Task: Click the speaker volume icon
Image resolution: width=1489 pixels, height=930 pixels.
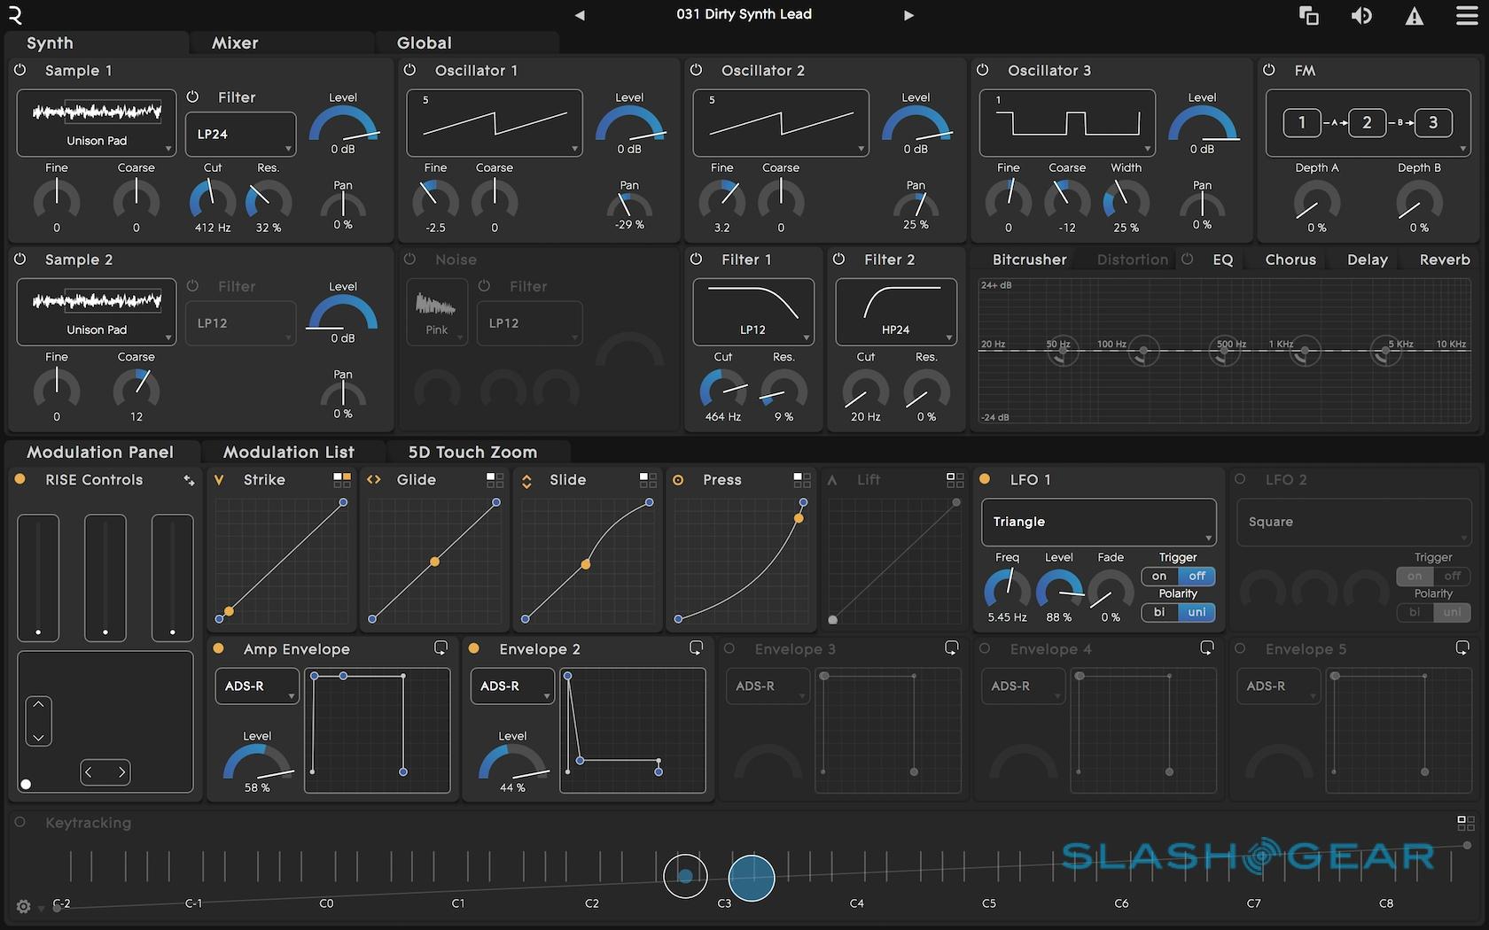Action: pyautogui.click(x=1361, y=16)
